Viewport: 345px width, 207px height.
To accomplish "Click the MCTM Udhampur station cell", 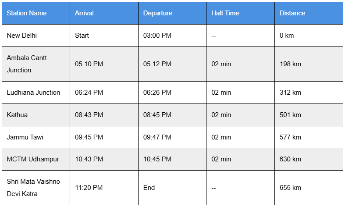I will pyautogui.click(x=33, y=159).
